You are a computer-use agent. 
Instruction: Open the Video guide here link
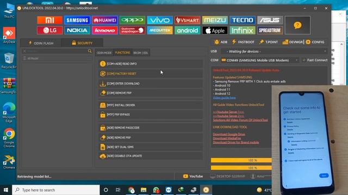pos(224,97)
